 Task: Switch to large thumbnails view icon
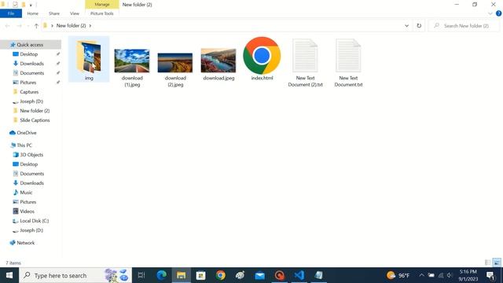[496, 263]
